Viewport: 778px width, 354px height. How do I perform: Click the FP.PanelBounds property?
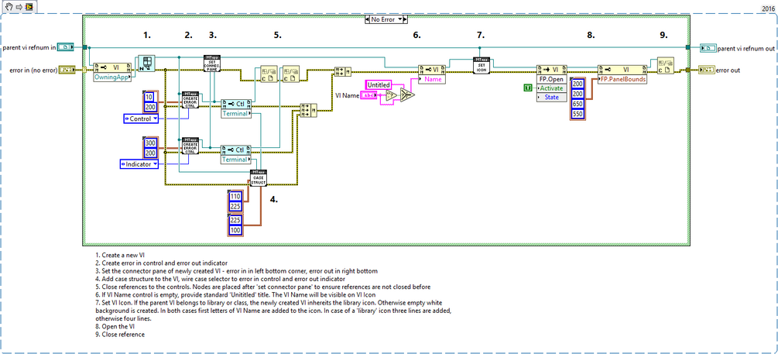[x=622, y=79]
